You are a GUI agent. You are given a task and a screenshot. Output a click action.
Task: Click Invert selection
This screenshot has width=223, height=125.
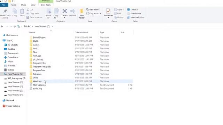(x=136, y=17)
